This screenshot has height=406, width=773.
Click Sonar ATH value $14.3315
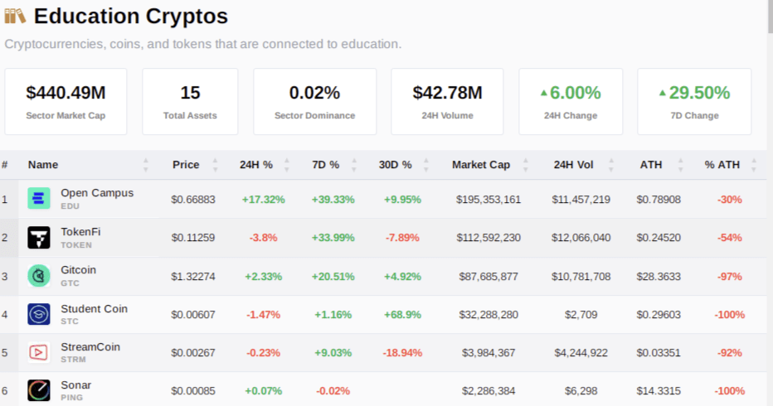click(x=659, y=391)
